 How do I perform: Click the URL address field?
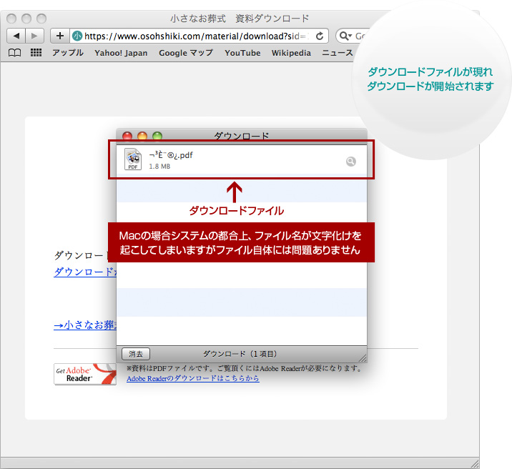(199, 36)
